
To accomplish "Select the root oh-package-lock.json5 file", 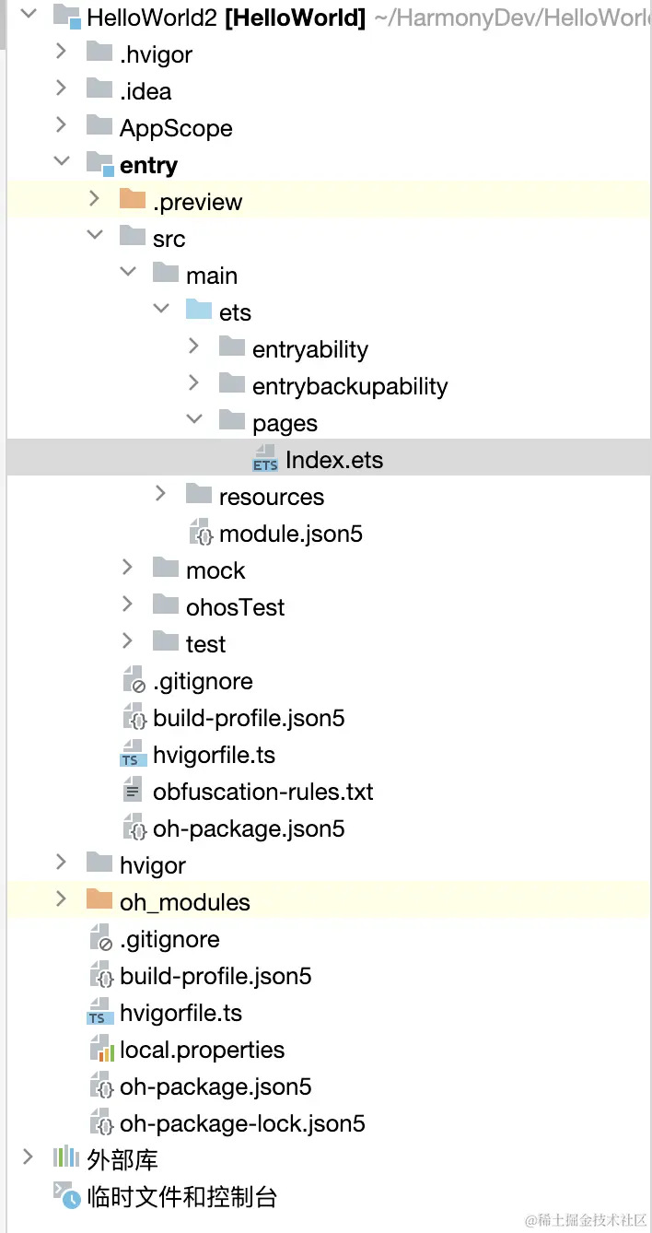I will pyautogui.click(x=241, y=1124).
